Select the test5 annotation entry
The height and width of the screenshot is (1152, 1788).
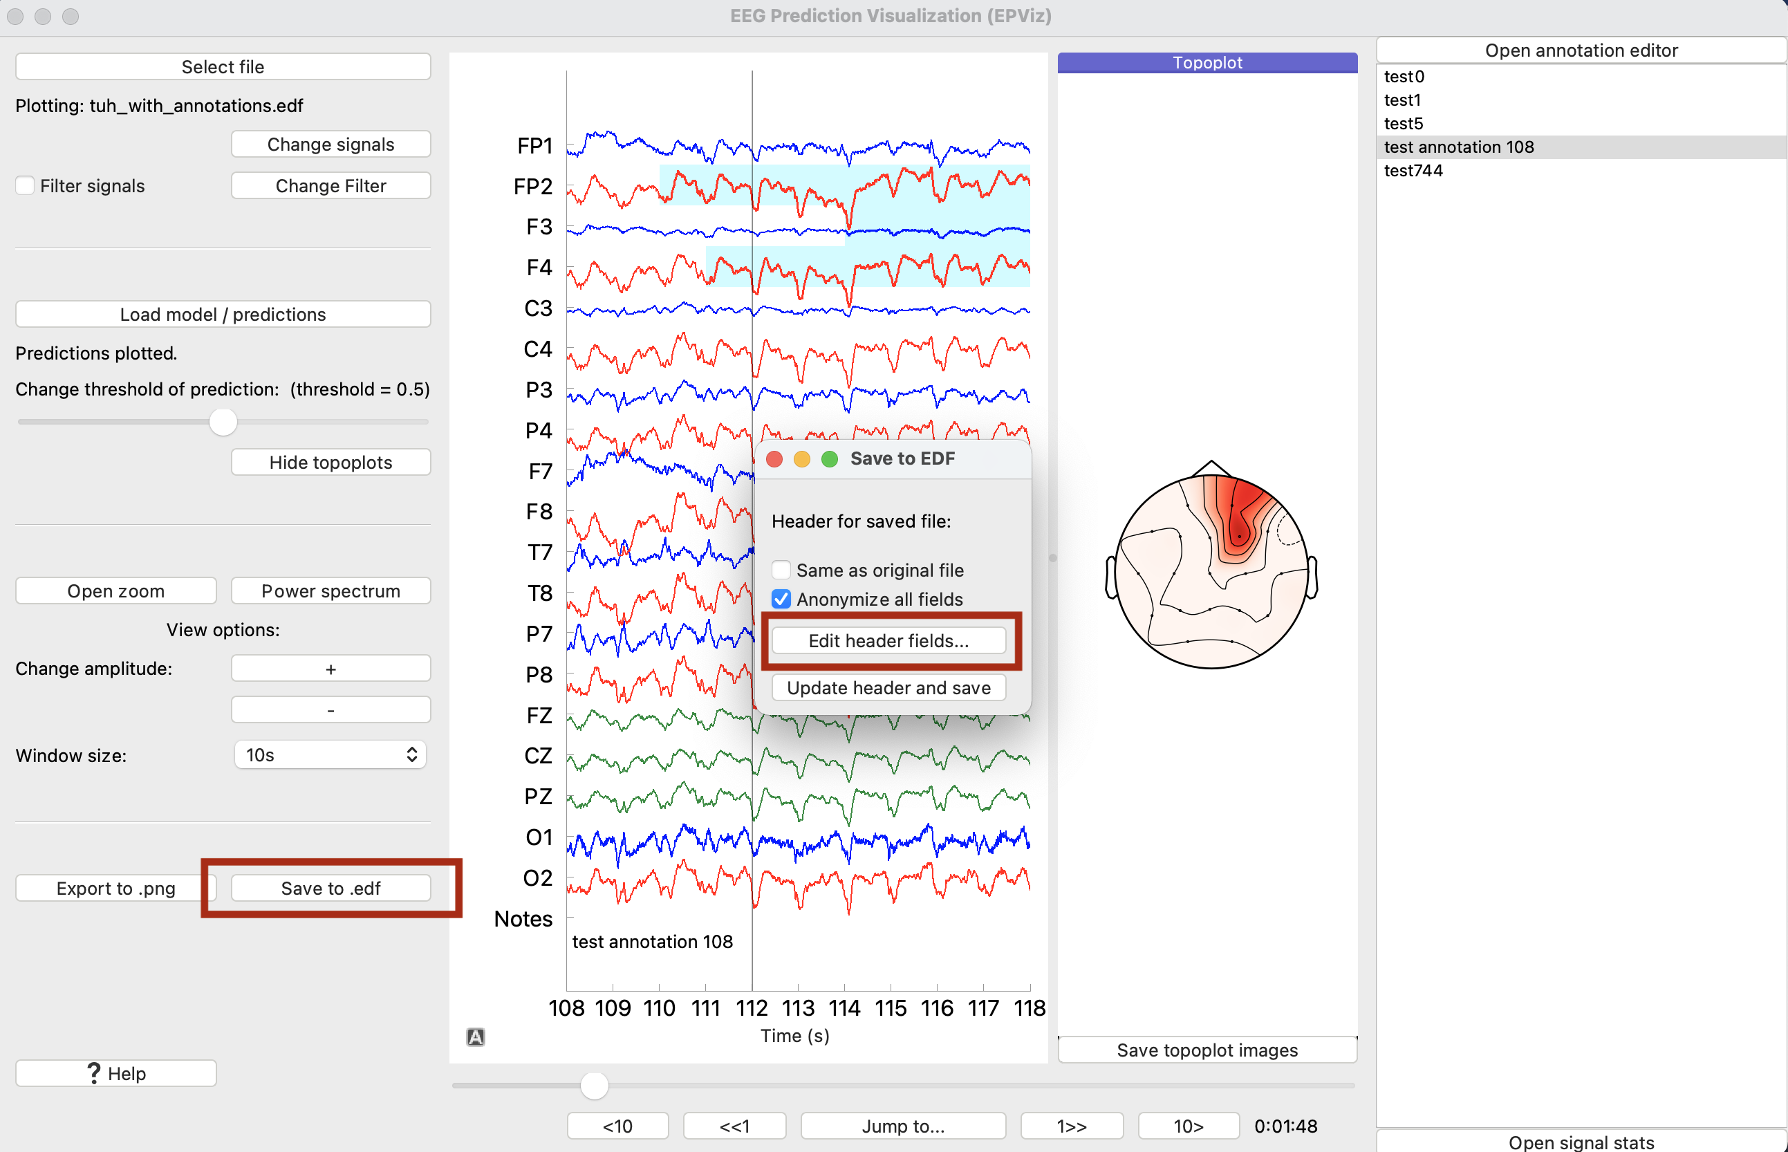1403,123
